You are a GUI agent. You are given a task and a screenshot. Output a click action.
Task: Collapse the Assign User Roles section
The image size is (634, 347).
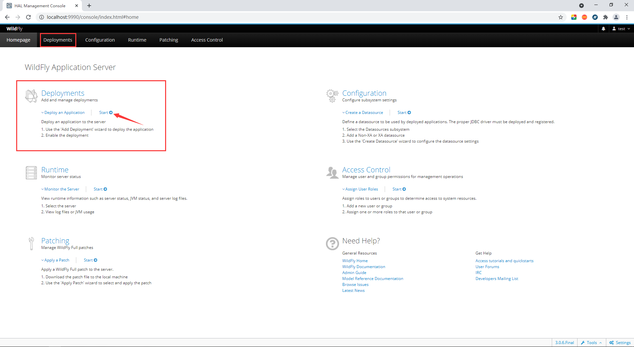tap(360, 189)
